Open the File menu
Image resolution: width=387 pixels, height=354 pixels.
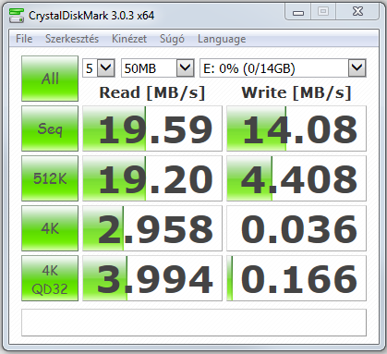24,39
